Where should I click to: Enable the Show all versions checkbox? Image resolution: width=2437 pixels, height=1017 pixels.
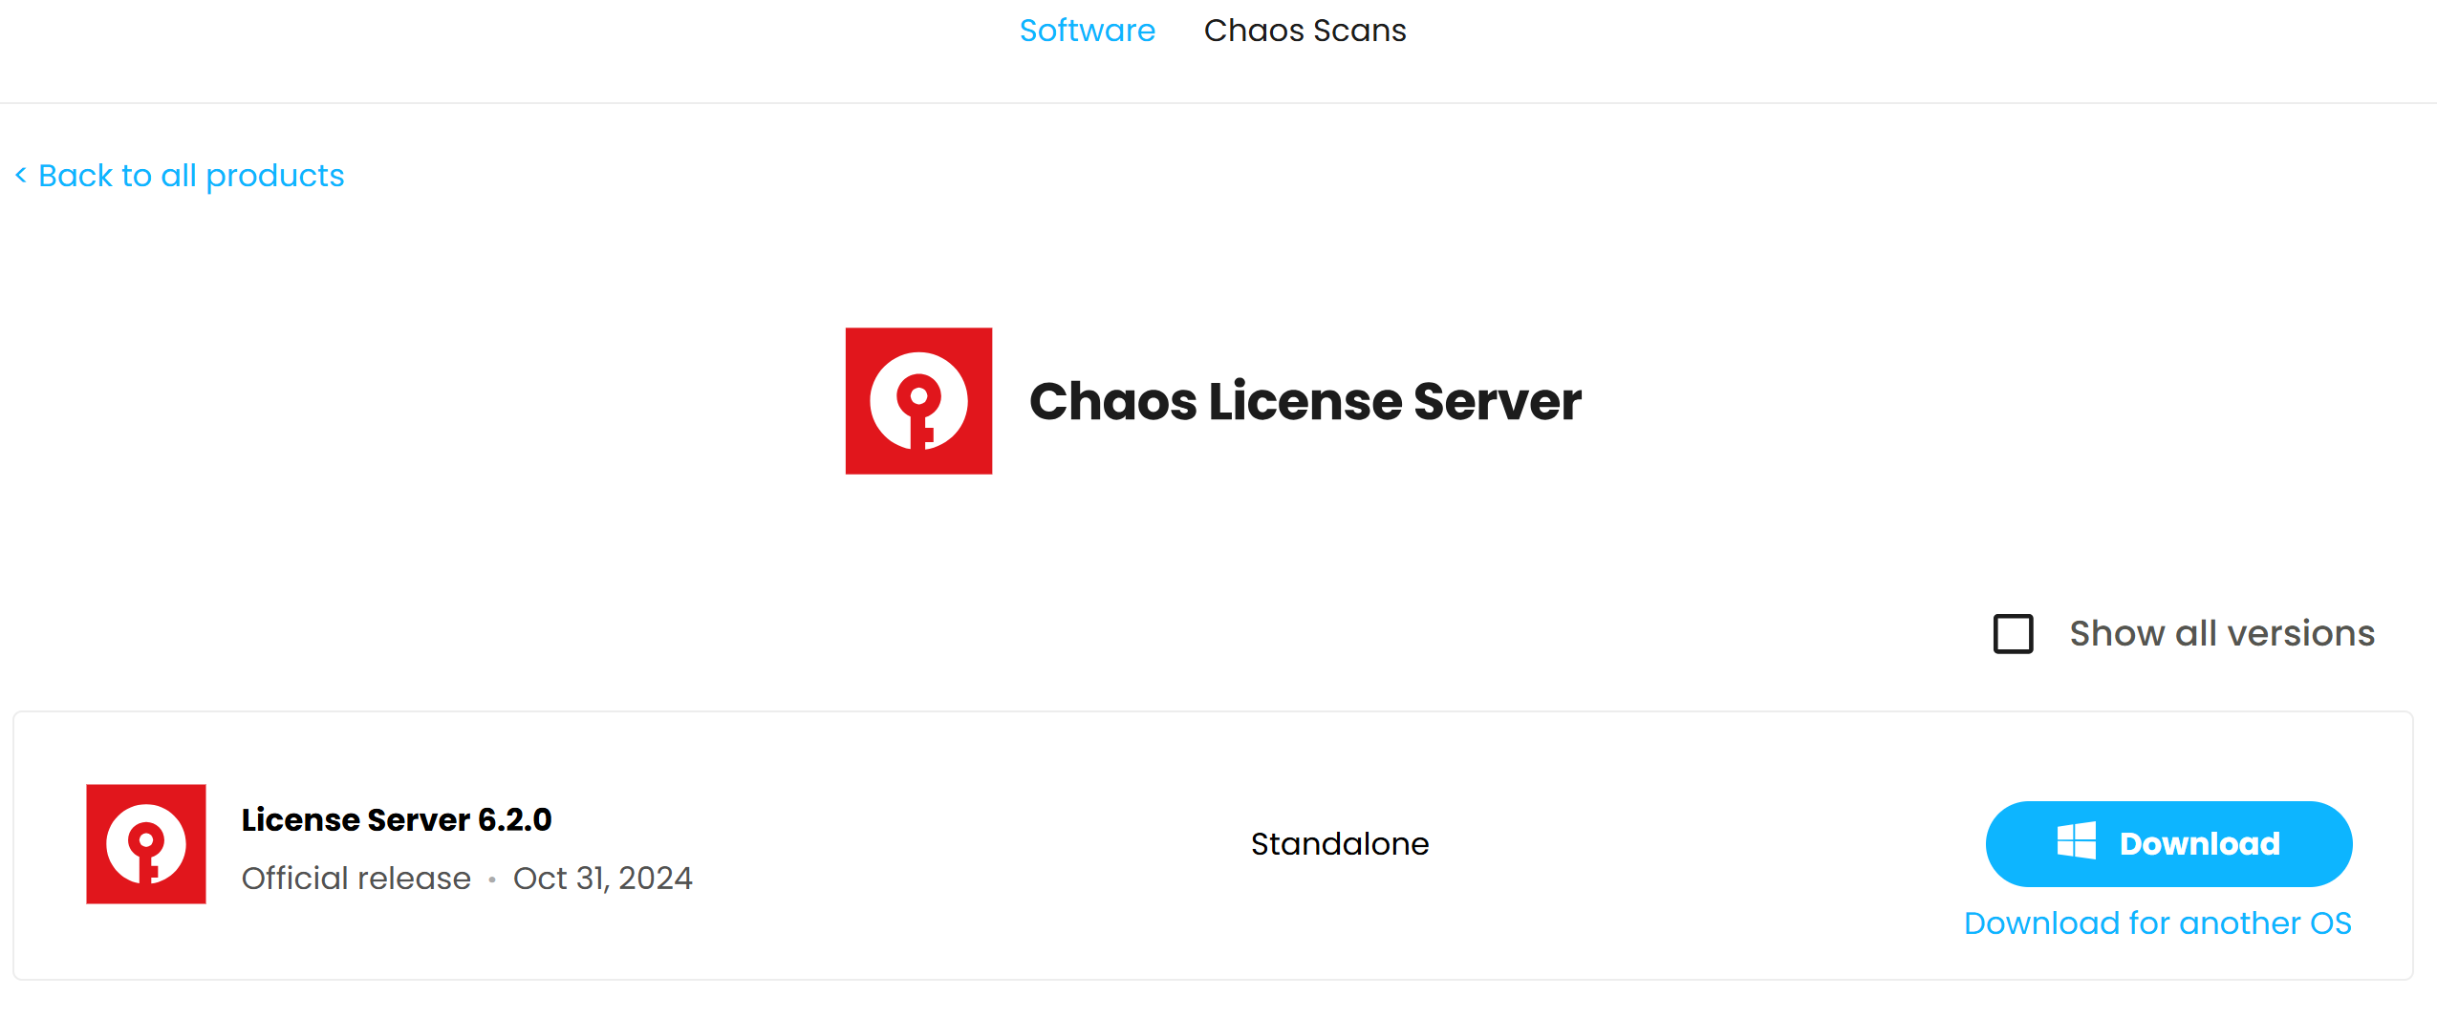(2013, 633)
